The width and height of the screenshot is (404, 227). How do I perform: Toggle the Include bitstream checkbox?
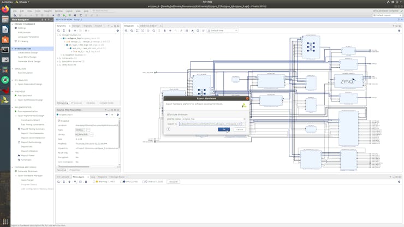169,115
